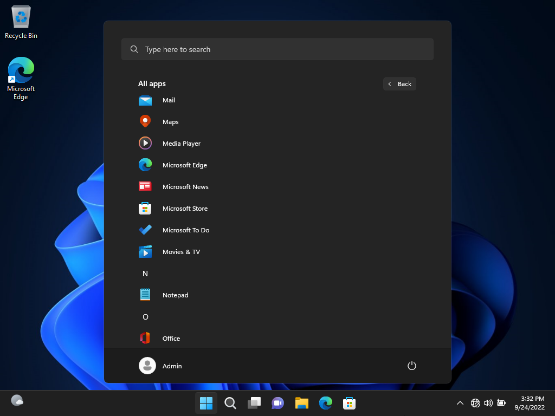Go Back from All apps list
Screen dimensions: 555x416
click(399, 84)
